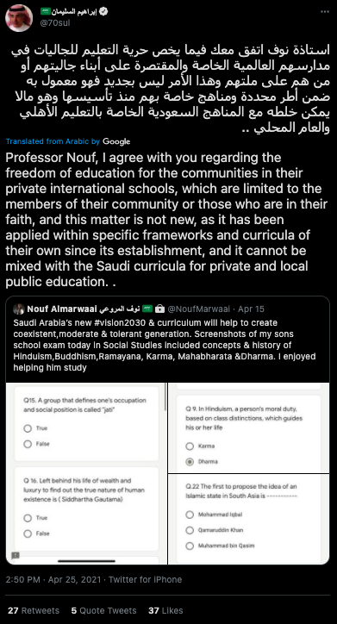This screenshot has height=624, width=337.
Task: Choose Karma option for Q9
Action: point(190,446)
